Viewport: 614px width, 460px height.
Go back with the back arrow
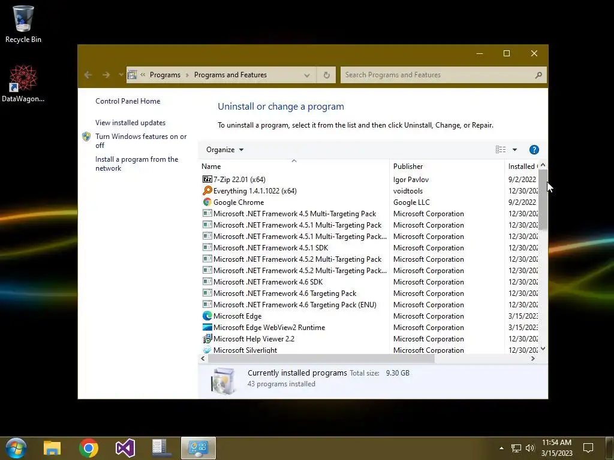tap(88, 75)
